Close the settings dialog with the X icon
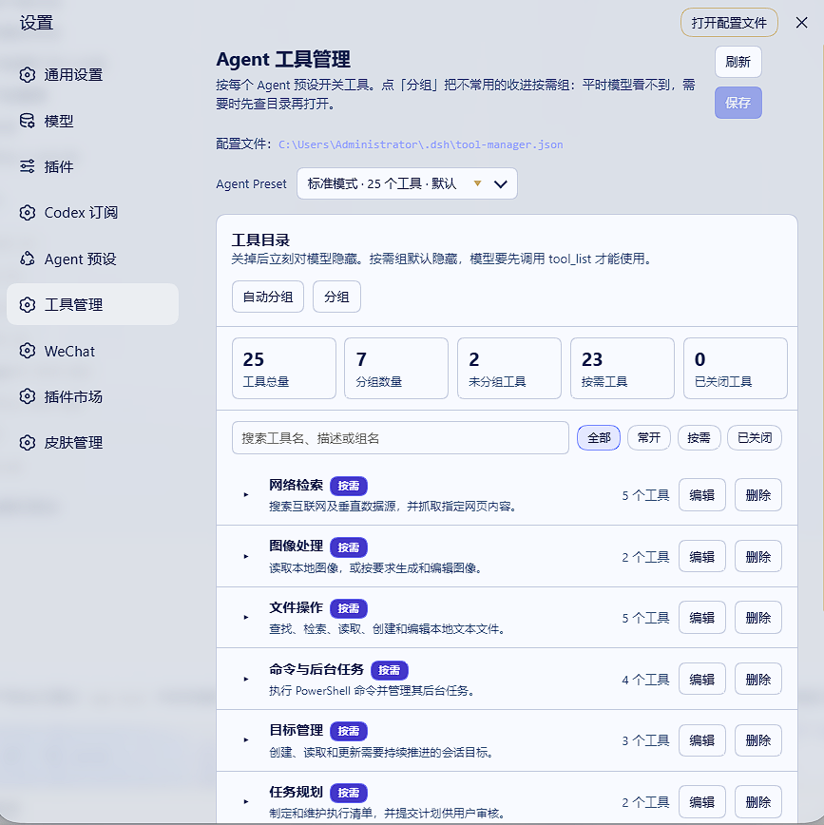 pyautogui.click(x=801, y=23)
